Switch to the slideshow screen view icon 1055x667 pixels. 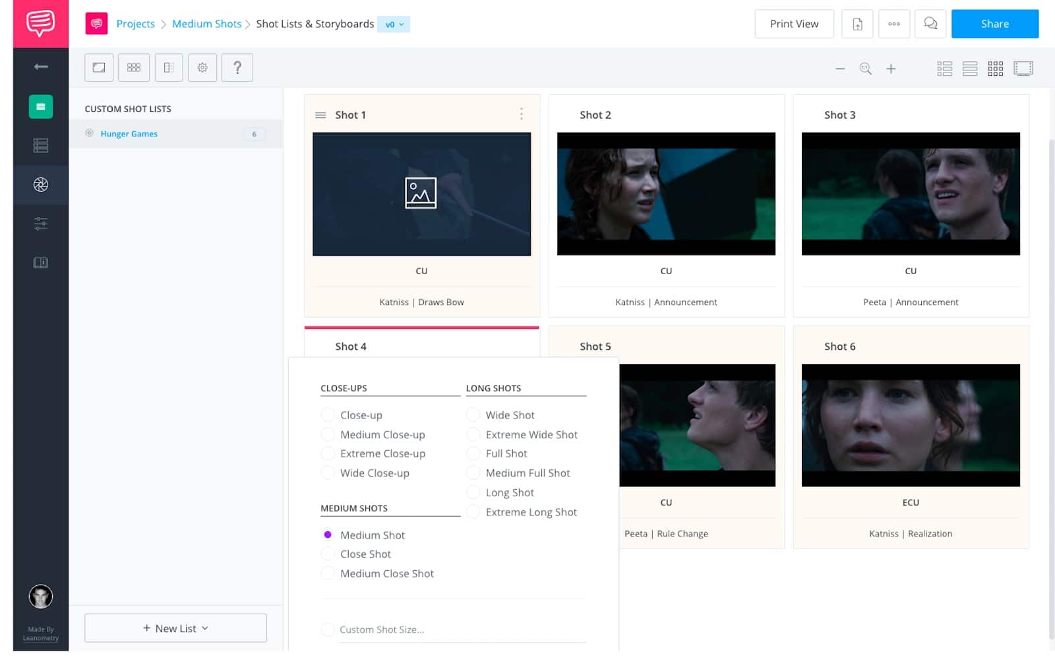[x=1023, y=69]
